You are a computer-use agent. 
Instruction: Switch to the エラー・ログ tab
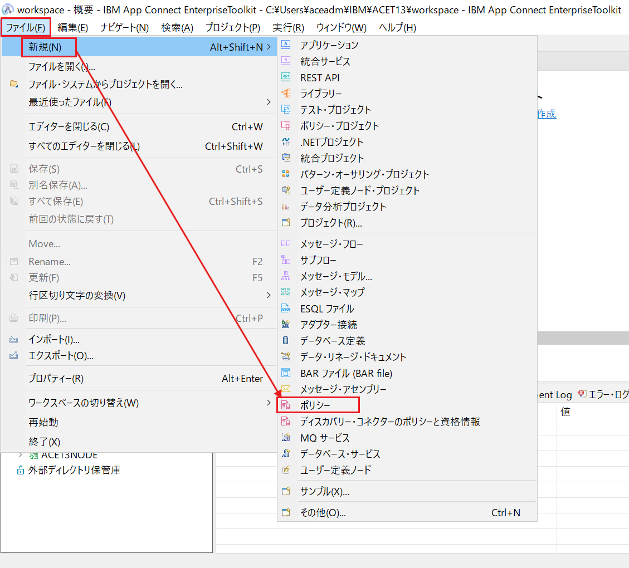[x=604, y=394]
